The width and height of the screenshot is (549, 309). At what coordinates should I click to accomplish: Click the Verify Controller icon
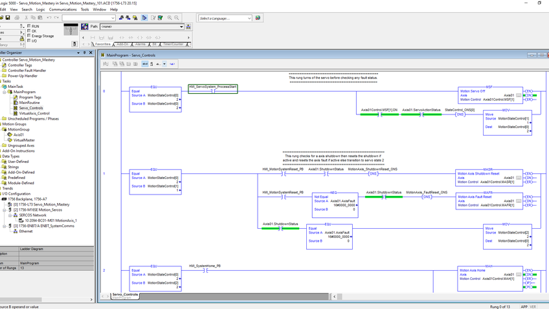coord(160,17)
